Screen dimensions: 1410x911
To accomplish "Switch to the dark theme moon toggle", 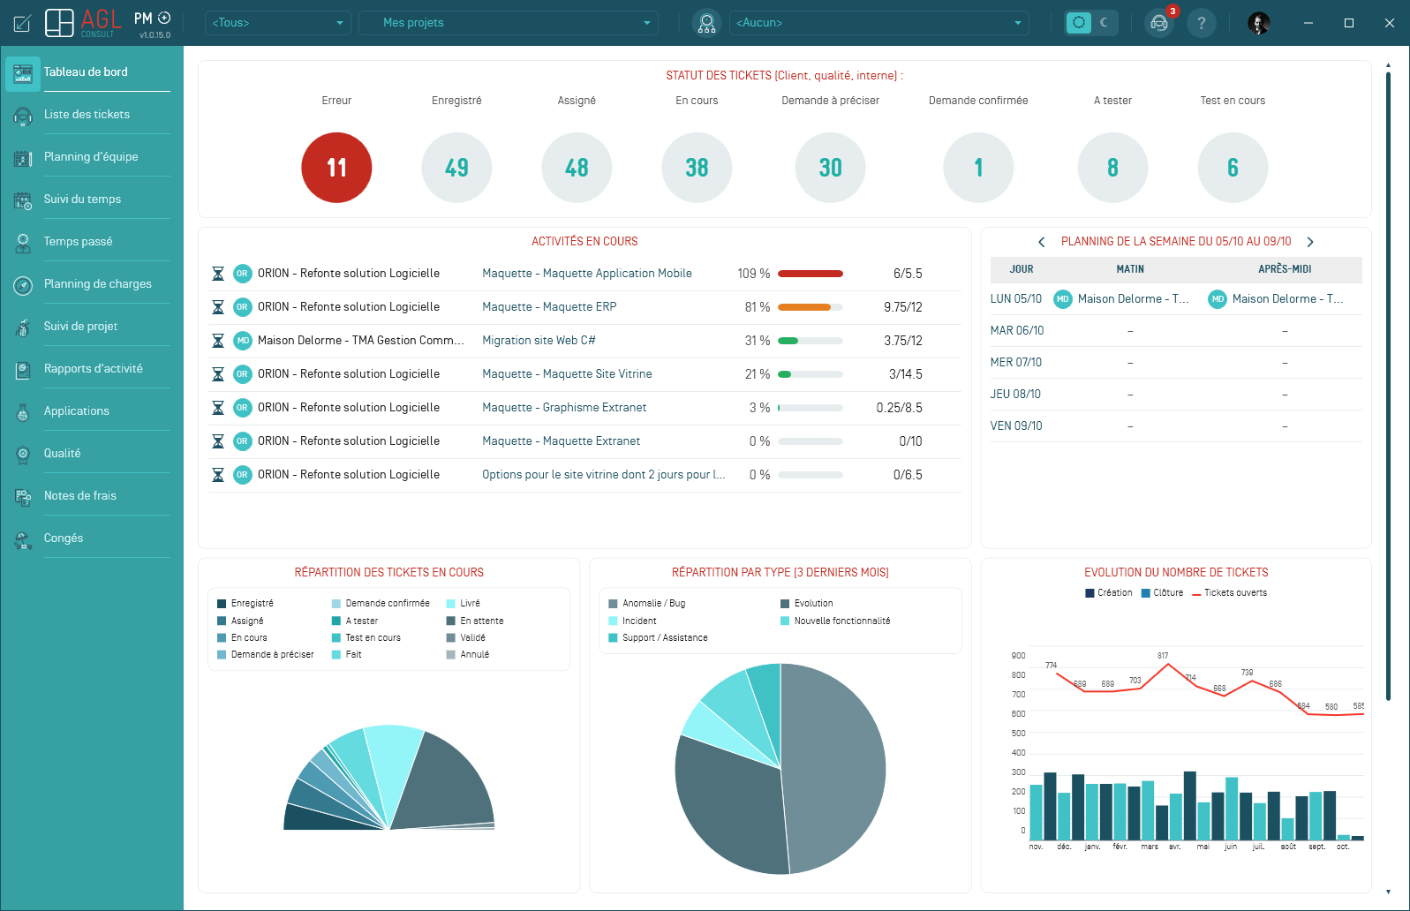I will pyautogui.click(x=1105, y=23).
